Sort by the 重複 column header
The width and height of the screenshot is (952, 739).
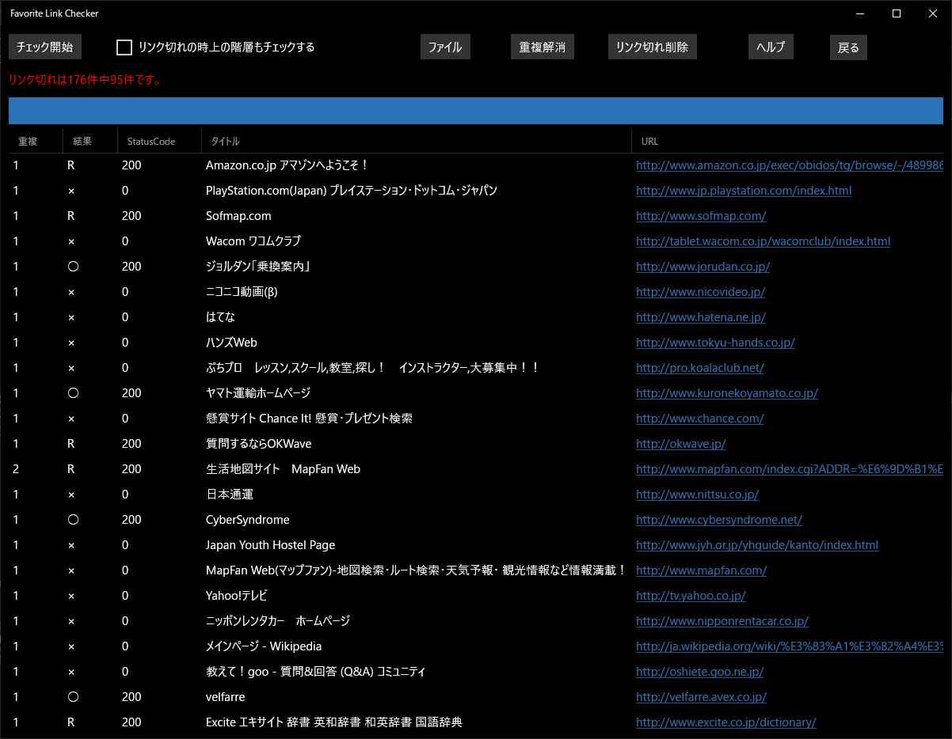(36, 141)
